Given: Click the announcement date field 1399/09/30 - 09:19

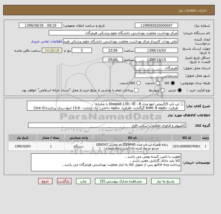Looking at the screenshot, I should coord(40,25).
